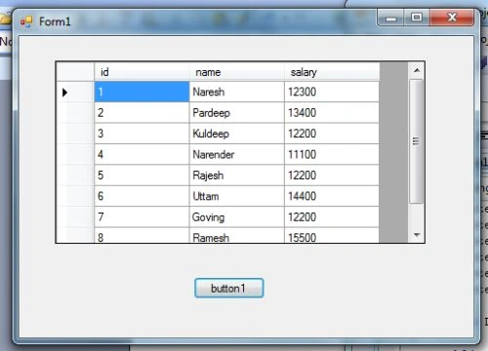Select Goving's salary cell
This screenshot has width=488, height=351.
pos(332,216)
